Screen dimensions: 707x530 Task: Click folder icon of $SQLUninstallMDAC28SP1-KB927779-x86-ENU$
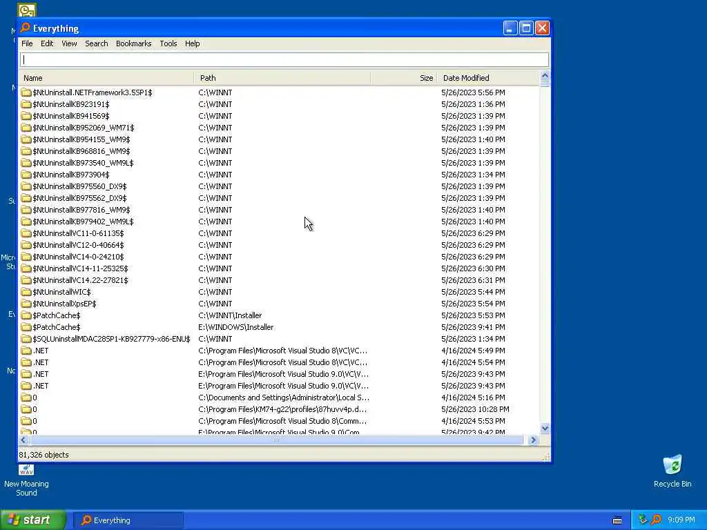click(x=26, y=338)
